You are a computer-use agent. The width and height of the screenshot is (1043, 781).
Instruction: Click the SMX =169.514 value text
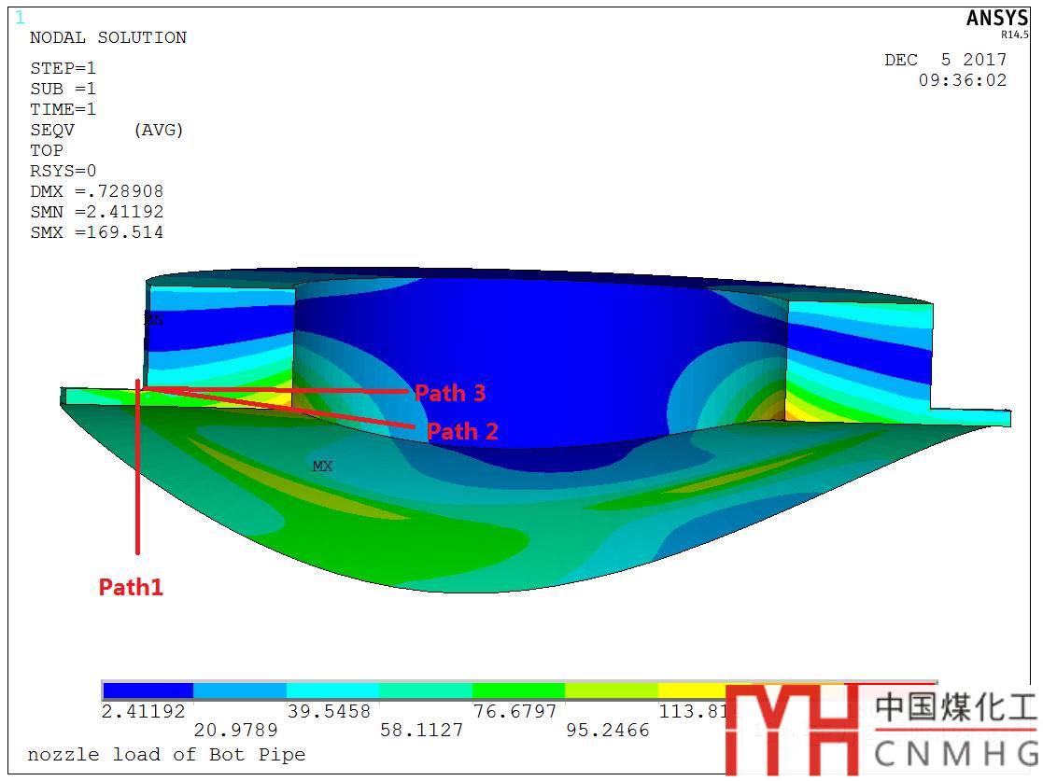[96, 232]
